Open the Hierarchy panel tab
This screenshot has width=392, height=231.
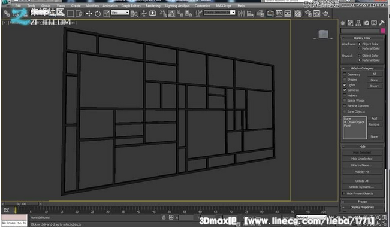(358, 23)
